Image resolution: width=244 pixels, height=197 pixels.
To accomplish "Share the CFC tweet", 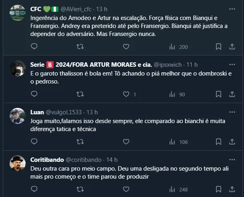I will (232, 47).
